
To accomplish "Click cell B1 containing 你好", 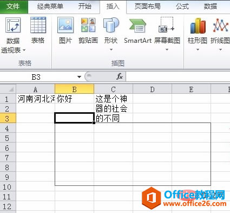I will tap(74, 99).
